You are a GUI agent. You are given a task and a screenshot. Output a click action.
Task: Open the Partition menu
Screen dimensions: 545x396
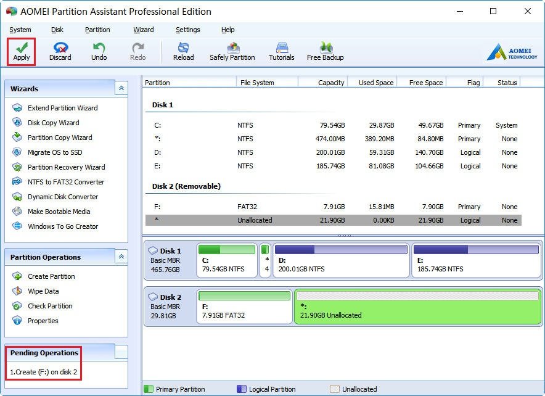[x=97, y=30]
